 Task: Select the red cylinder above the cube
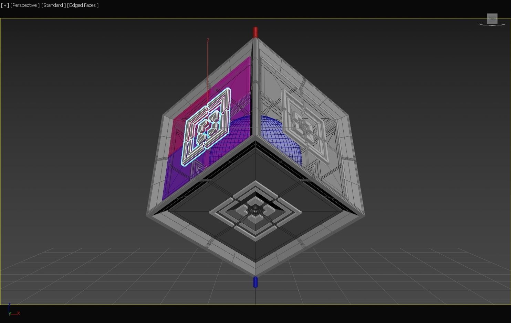255,32
